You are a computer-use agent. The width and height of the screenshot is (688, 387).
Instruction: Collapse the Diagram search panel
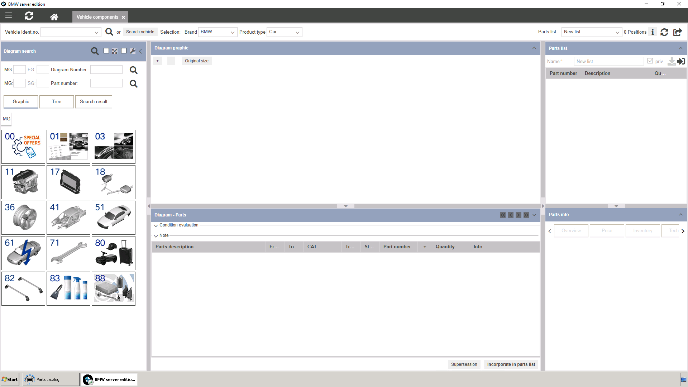140,51
